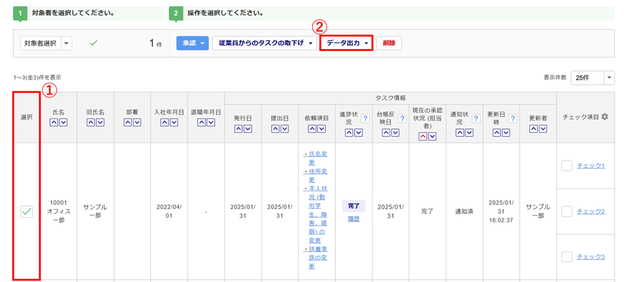Open 従業員からのタスクの取下げ menu
This screenshot has width=628, height=282.
[x=264, y=43]
